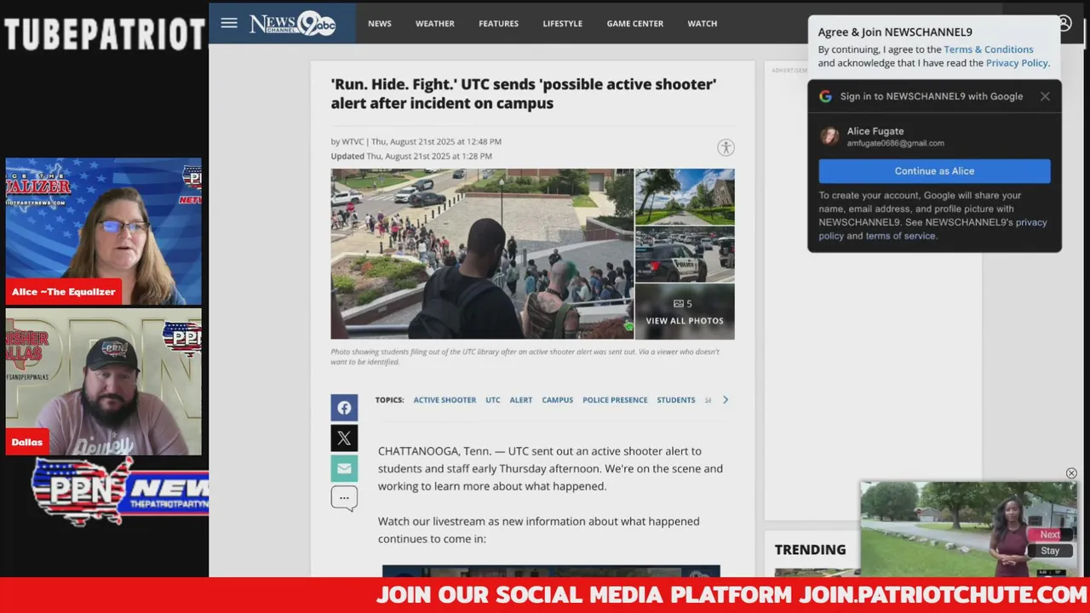The width and height of the screenshot is (1090, 613).
Task: Open terms of service link in Google prompt
Action: 900,236
